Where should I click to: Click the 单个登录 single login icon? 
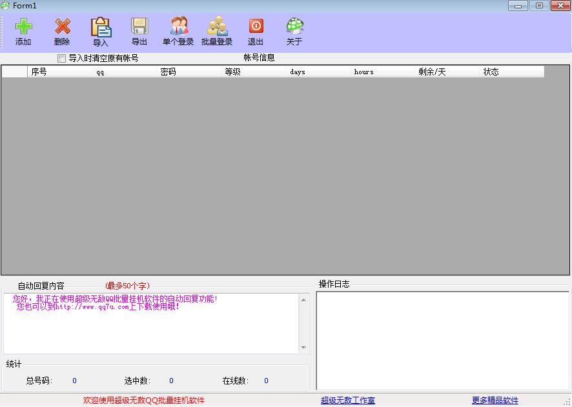click(178, 27)
